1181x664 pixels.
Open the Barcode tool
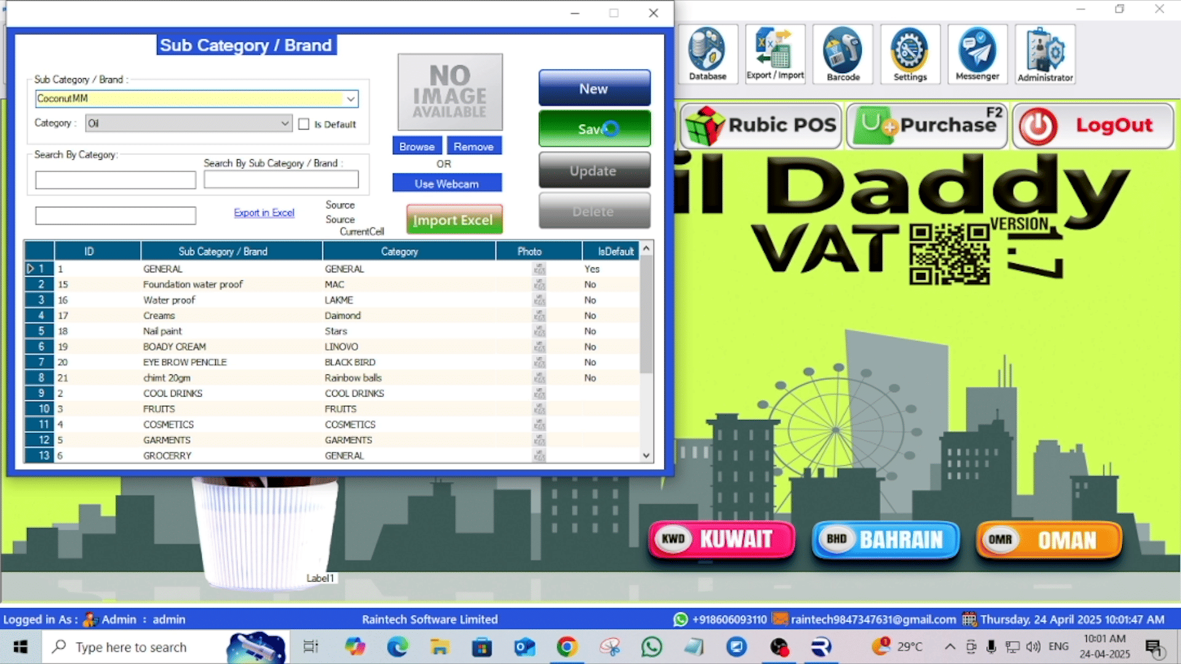tap(843, 54)
